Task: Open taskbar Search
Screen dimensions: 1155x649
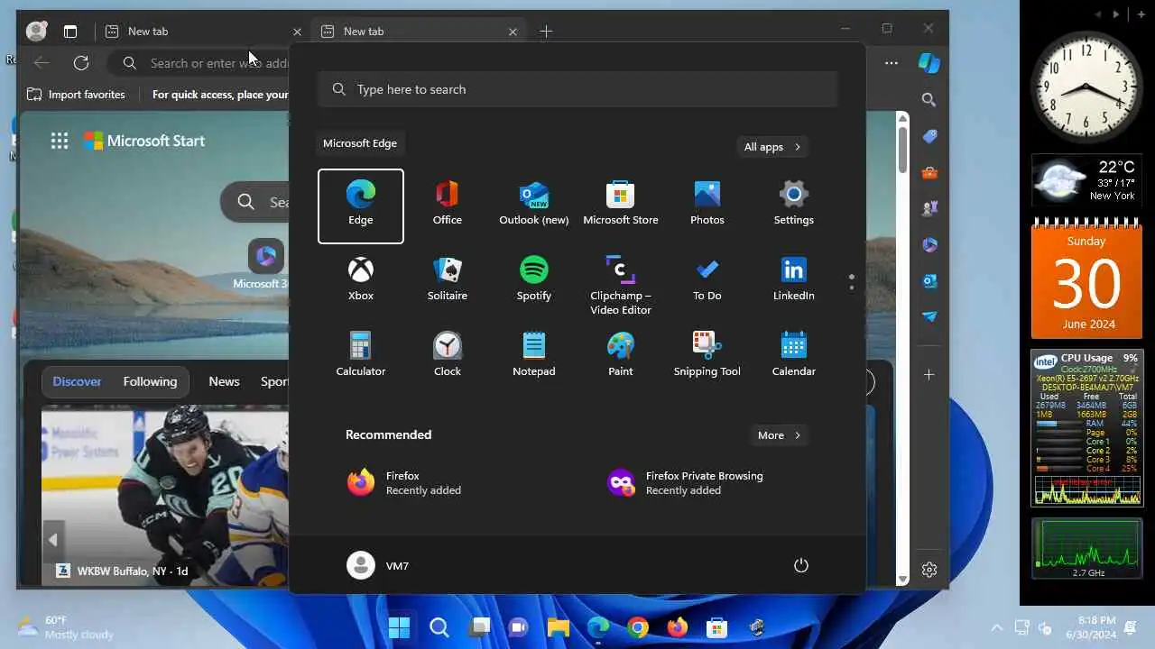Action: click(x=439, y=627)
